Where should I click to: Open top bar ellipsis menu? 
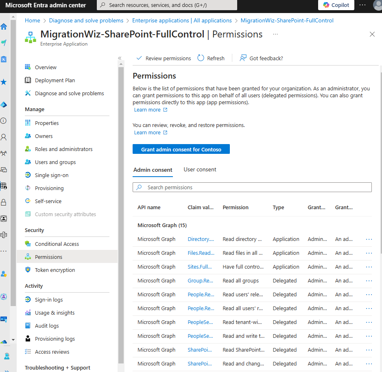click(x=362, y=5)
